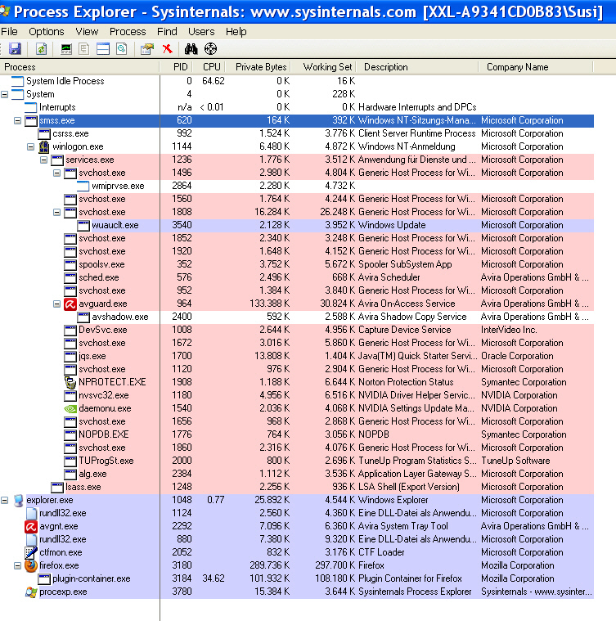
Task: Select the wuauclt.exe process
Action: [297, 225]
